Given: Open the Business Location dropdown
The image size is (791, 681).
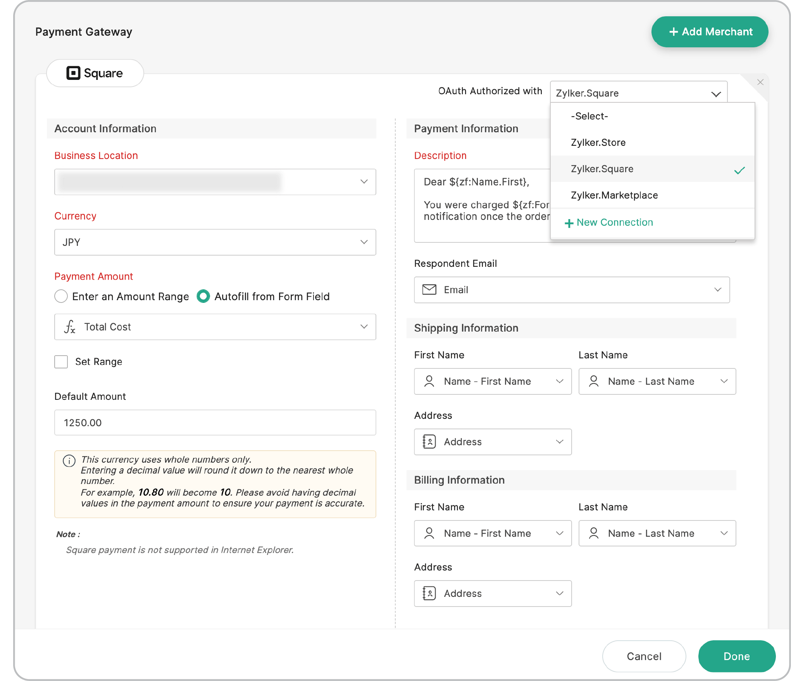Looking at the screenshot, I should click(x=215, y=182).
